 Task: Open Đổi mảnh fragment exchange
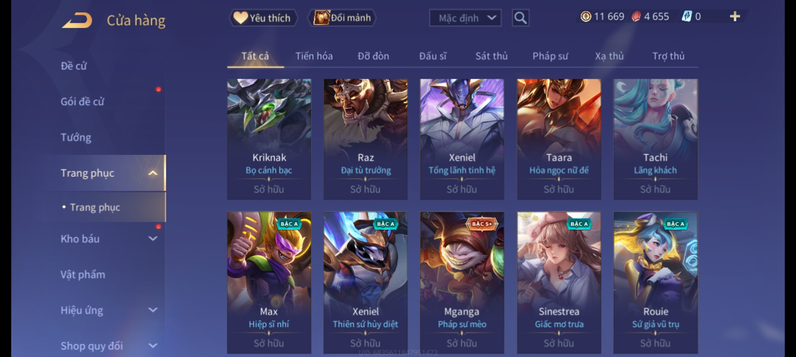(342, 18)
